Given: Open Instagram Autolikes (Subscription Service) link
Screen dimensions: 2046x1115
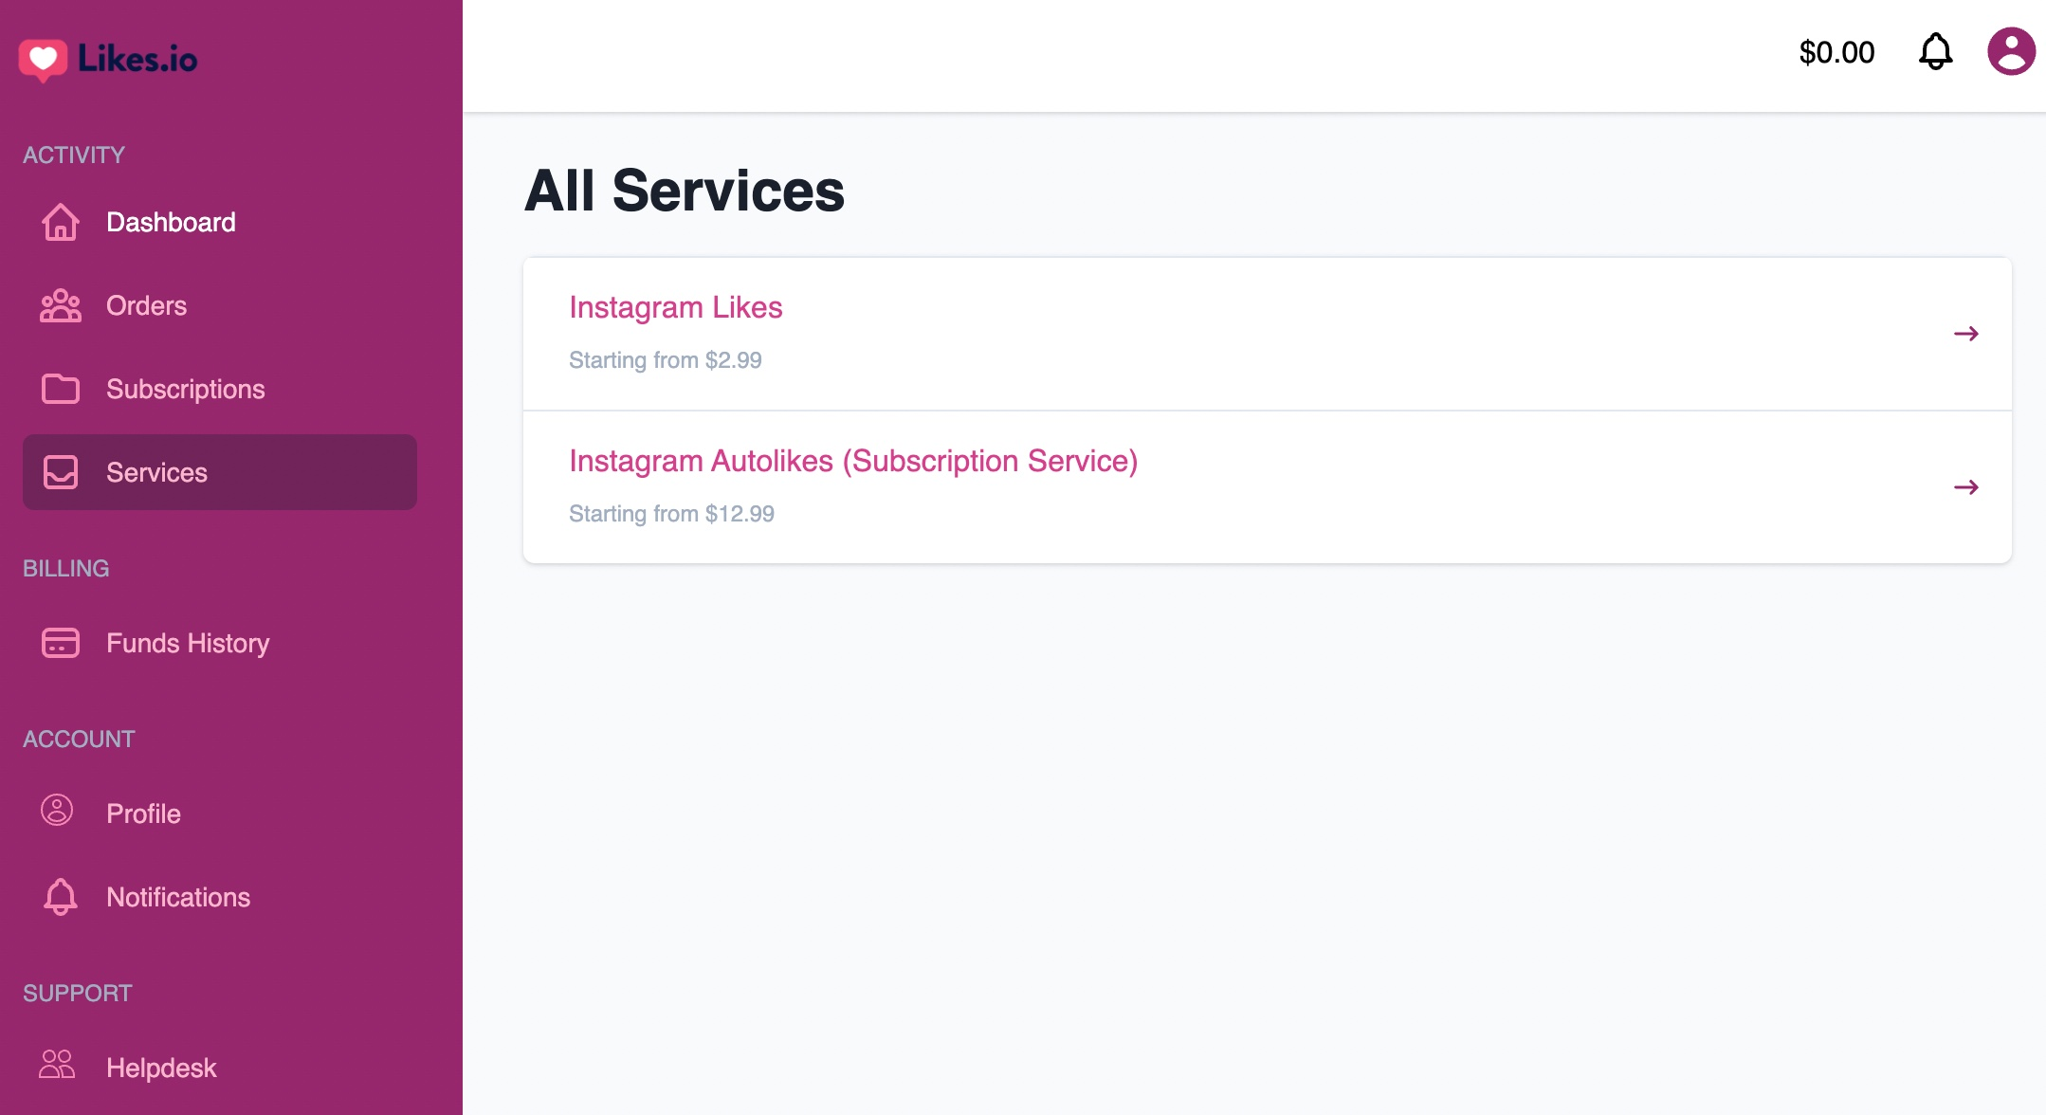Looking at the screenshot, I should [853, 461].
